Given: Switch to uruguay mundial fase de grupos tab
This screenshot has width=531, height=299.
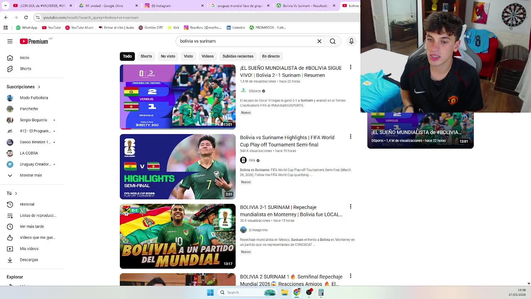Looking at the screenshot, I should click(x=240, y=6).
